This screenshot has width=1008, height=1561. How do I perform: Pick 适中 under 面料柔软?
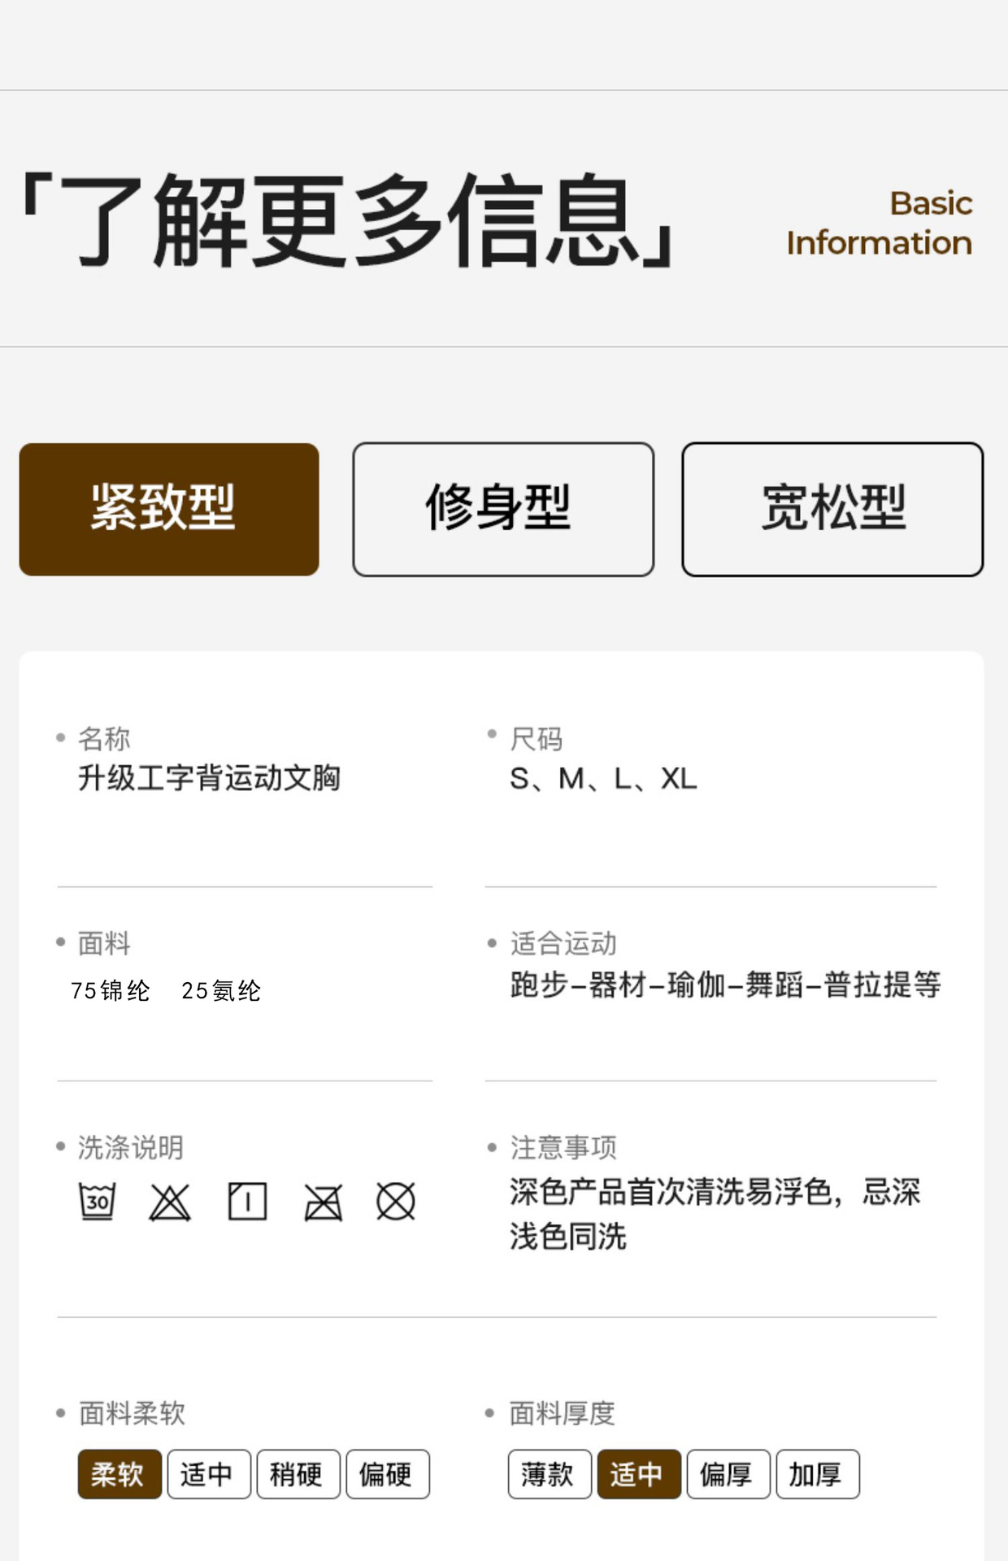209,1474
